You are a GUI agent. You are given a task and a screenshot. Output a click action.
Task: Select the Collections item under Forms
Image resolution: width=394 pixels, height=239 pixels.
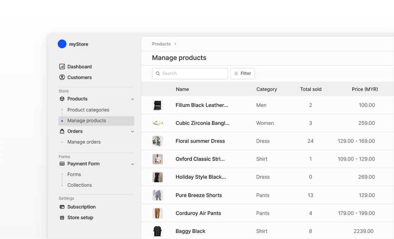click(x=79, y=185)
